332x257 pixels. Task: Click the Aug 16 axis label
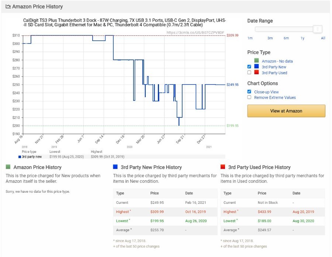pyautogui.click(x=18, y=139)
